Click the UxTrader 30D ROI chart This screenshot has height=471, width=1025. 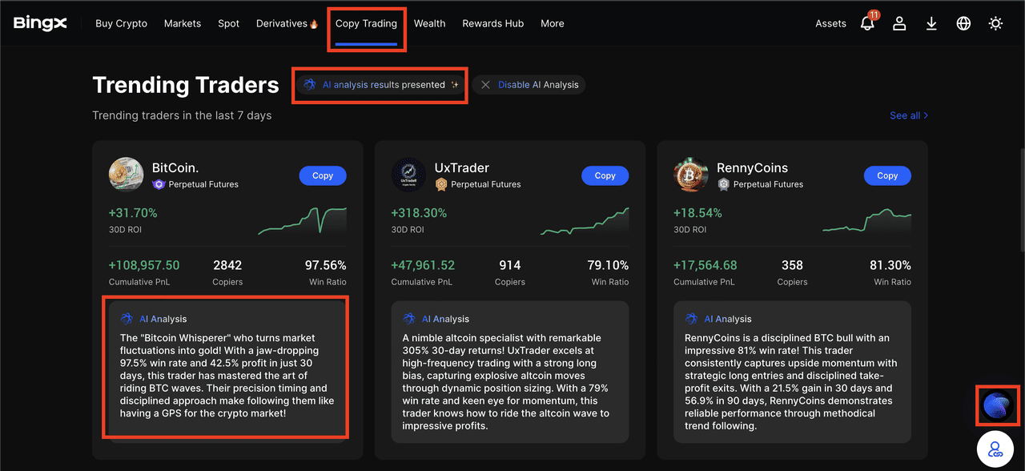pos(585,221)
